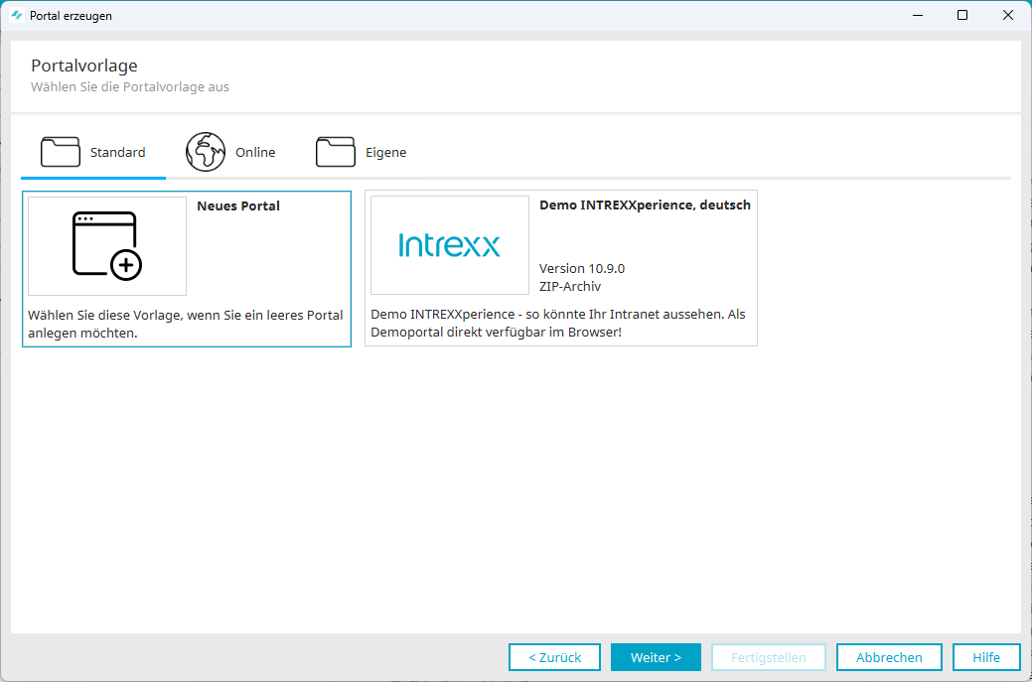Proceed with the "Weiter >" button

(656, 657)
